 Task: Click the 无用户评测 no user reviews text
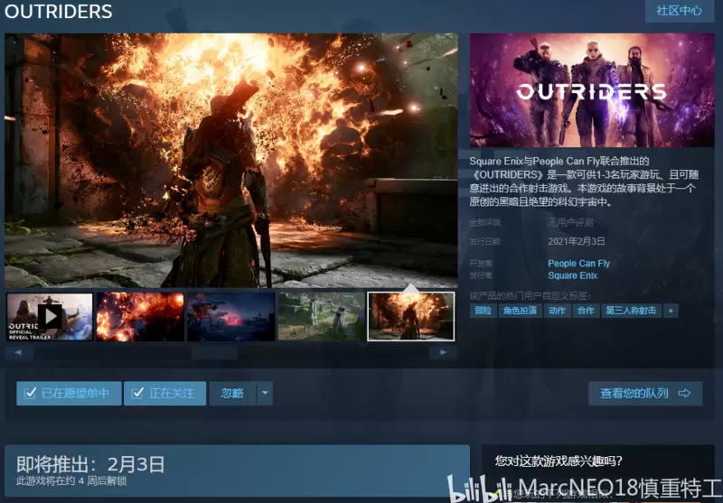point(570,223)
